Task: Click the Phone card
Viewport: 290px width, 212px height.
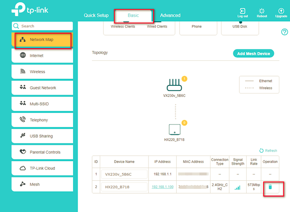Action: pos(198,28)
